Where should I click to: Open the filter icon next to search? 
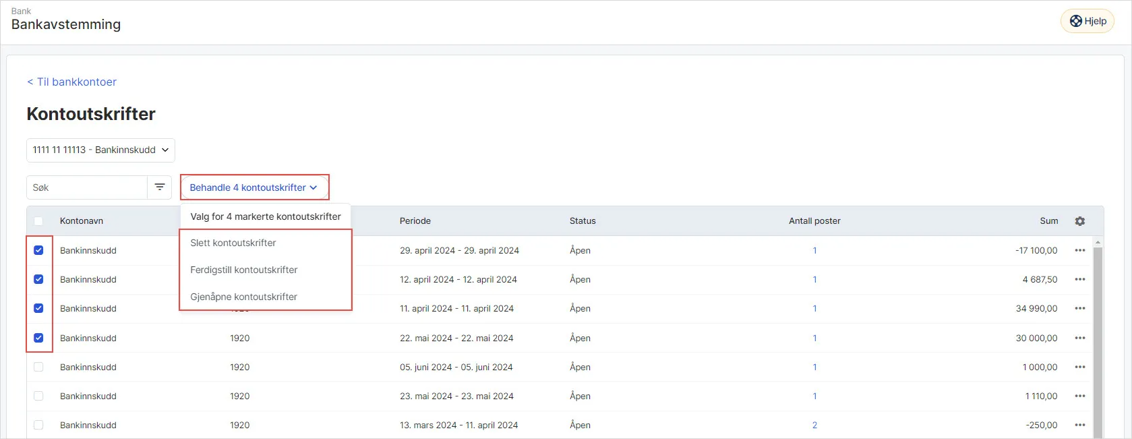tap(160, 187)
